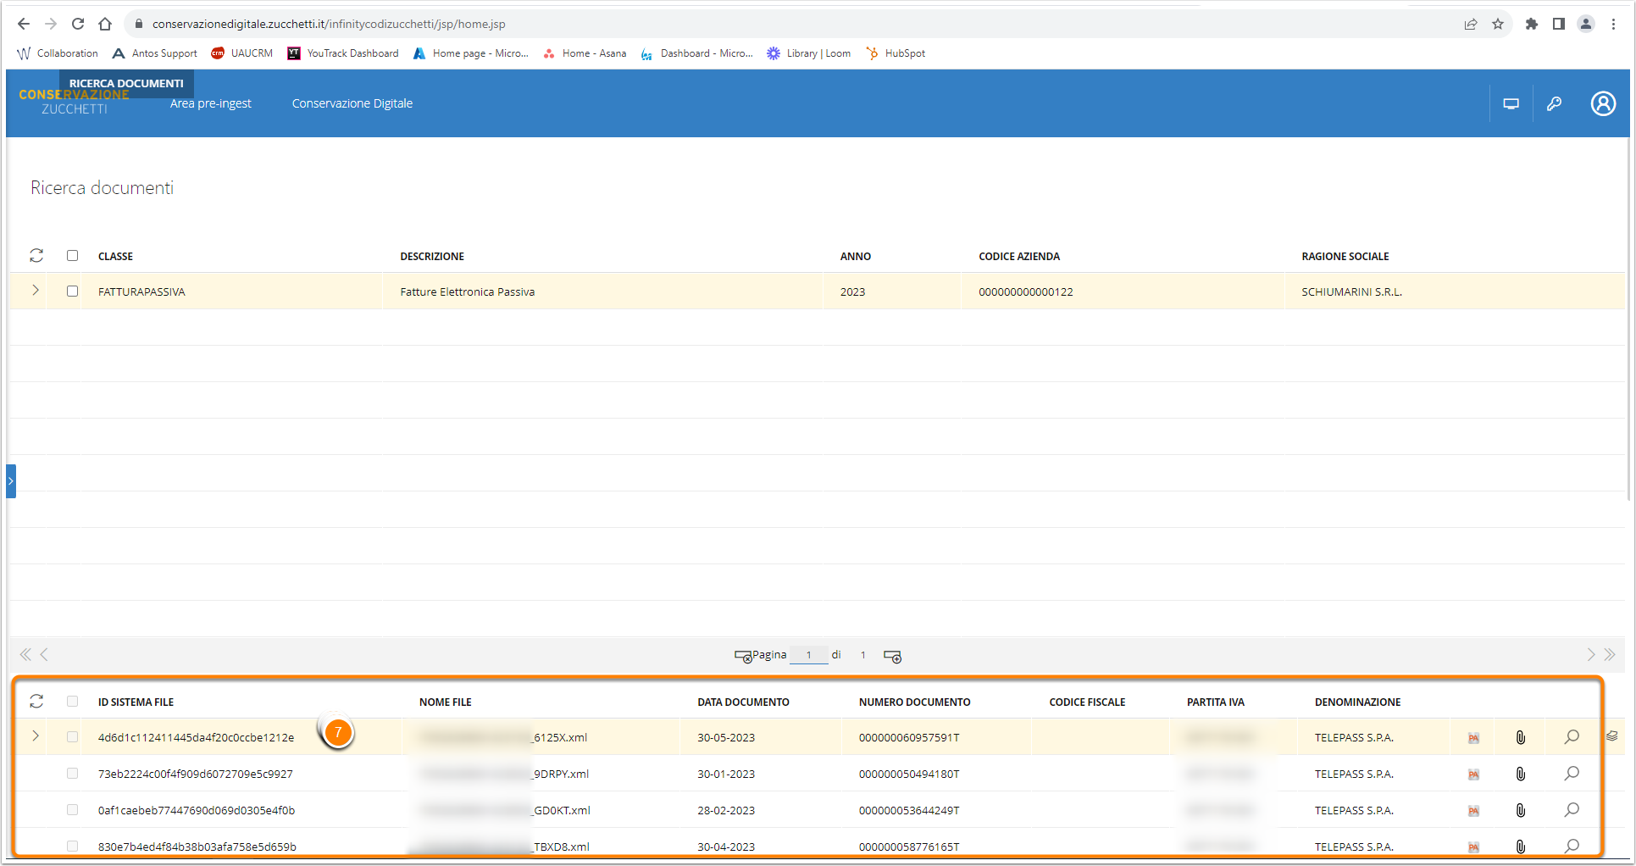Viewport: 1636px width, 866px height.
Task: Click the date 28-02-2023 cell
Action: click(x=726, y=810)
